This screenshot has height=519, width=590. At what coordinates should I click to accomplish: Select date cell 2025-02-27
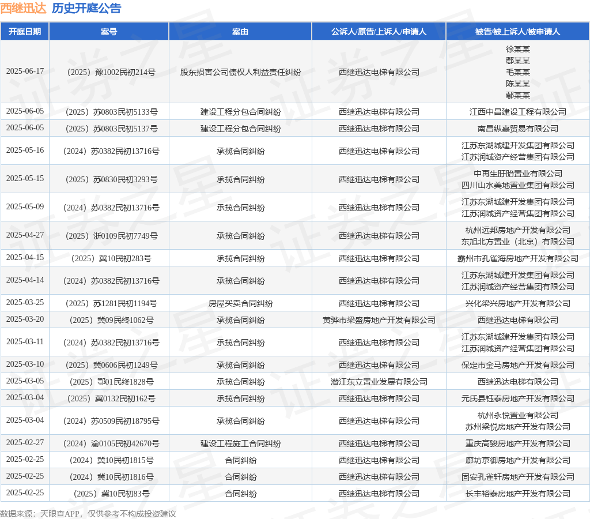pyautogui.click(x=25, y=442)
